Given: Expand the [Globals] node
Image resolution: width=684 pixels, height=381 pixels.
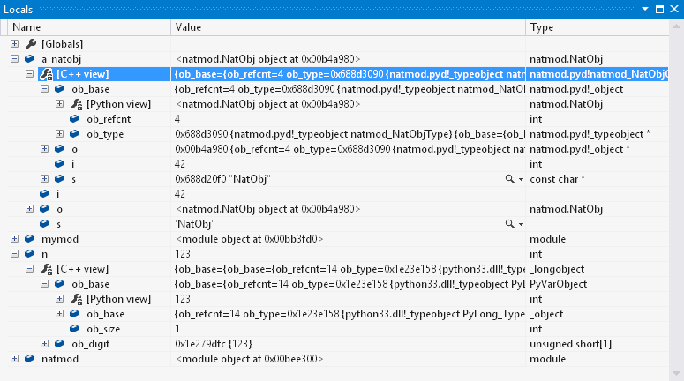Looking at the screenshot, I should pyautogui.click(x=14, y=43).
